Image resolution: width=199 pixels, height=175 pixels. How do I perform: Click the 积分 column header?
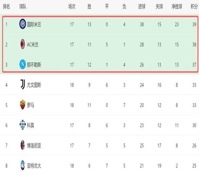click(194, 6)
